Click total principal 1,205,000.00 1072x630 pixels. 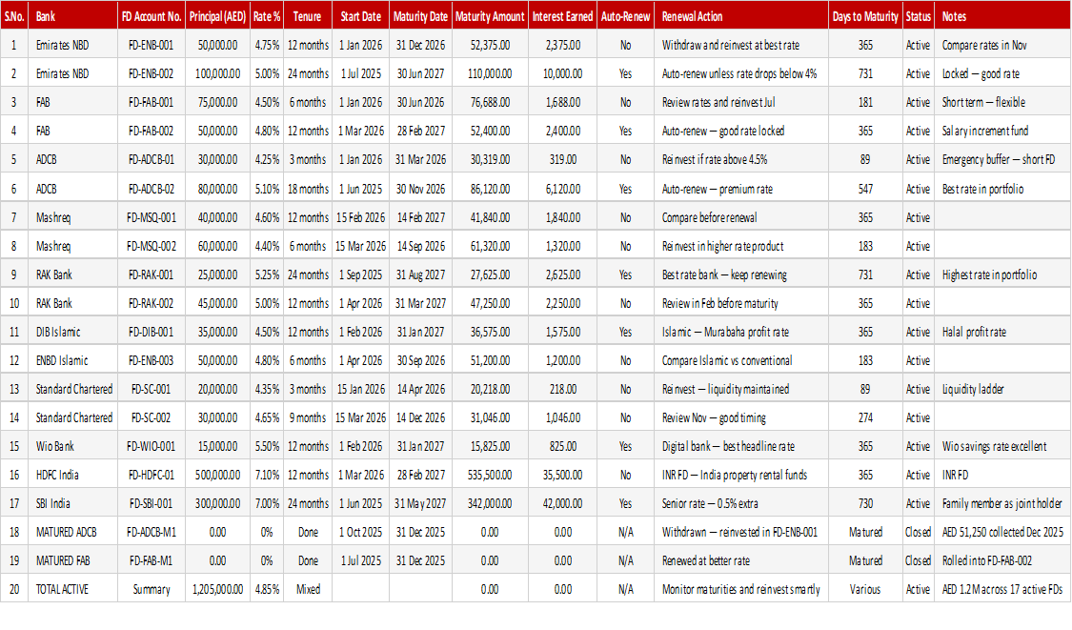point(217,590)
